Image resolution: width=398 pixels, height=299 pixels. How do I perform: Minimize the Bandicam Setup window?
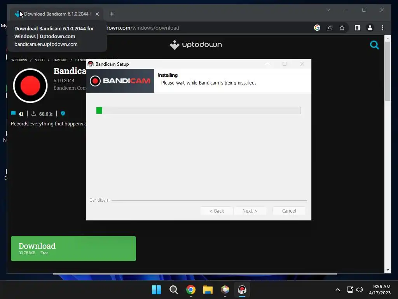[267, 64]
